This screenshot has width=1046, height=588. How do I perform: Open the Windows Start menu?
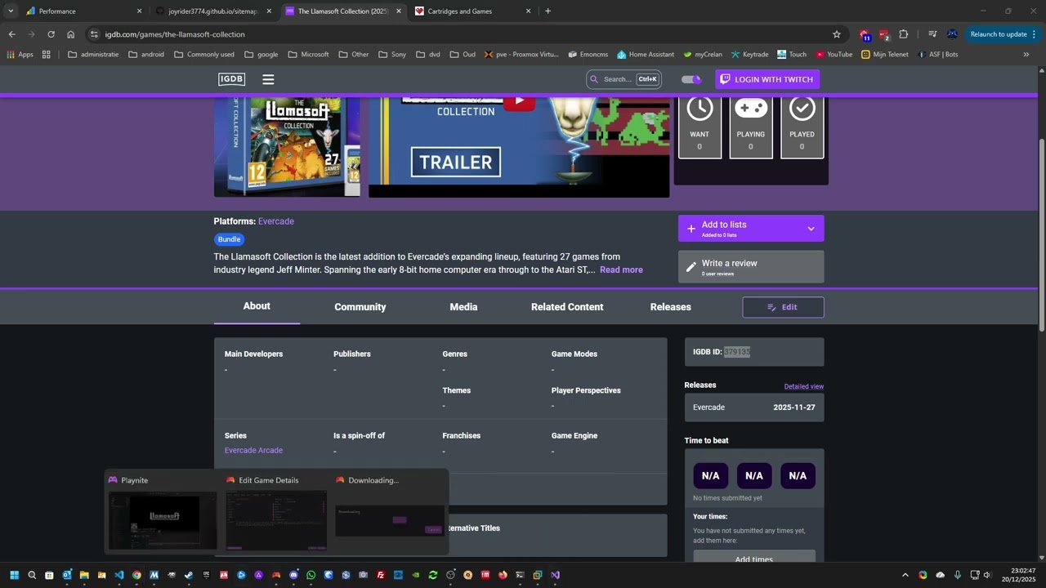click(x=14, y=575)
